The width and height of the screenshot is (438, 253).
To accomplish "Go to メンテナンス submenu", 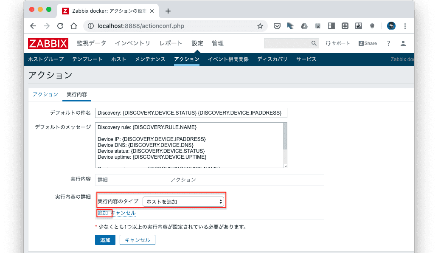I will pyautogui.click(x=150, y=59).
